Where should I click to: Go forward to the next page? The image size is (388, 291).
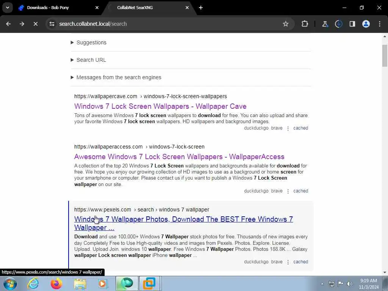22,24
